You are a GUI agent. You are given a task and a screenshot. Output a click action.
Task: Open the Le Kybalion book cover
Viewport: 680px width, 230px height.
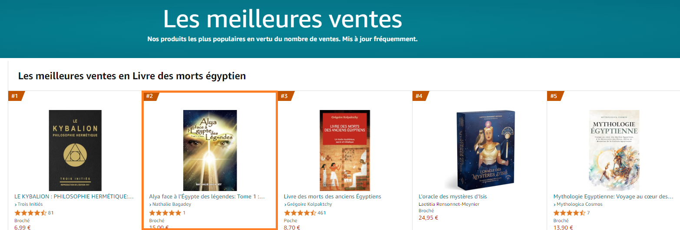click(75, 150)
